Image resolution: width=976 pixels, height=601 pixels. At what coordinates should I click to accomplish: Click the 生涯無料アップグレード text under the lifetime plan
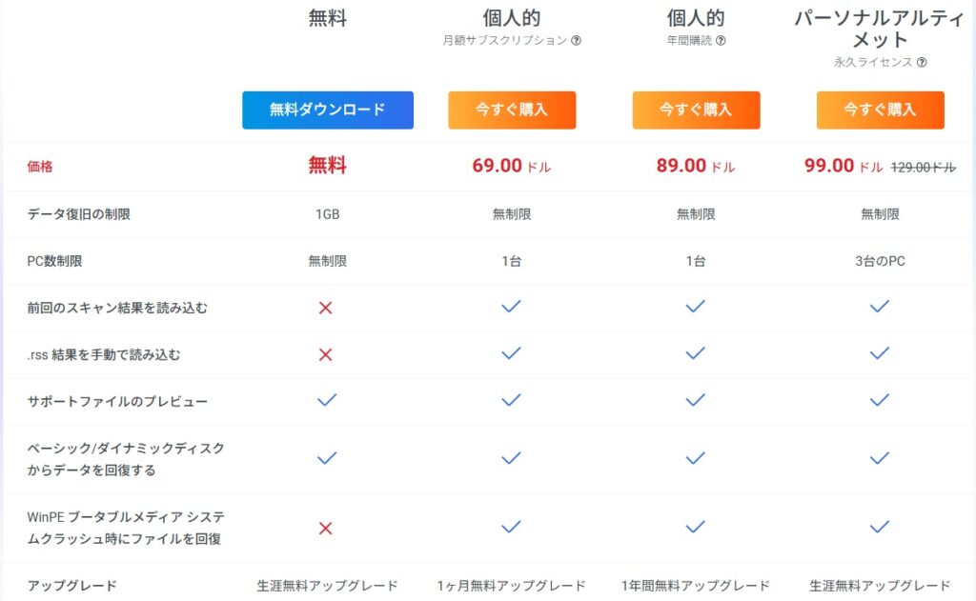tap(880, 586)
